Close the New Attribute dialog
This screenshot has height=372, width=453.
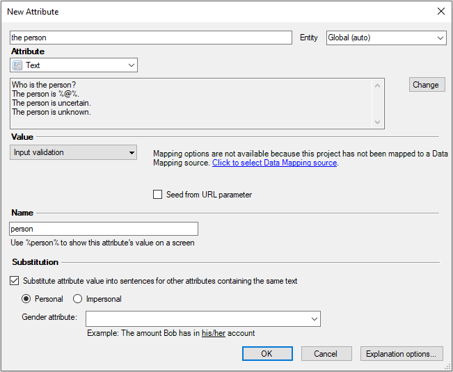pos(440,11)
